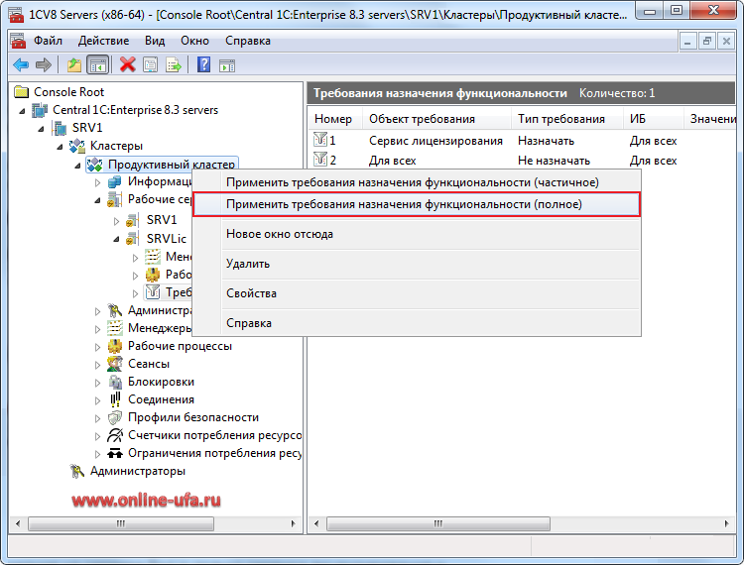Click the Соединения connections icon
This screenshot has height=565, width=744.
[x=115, y=399]
